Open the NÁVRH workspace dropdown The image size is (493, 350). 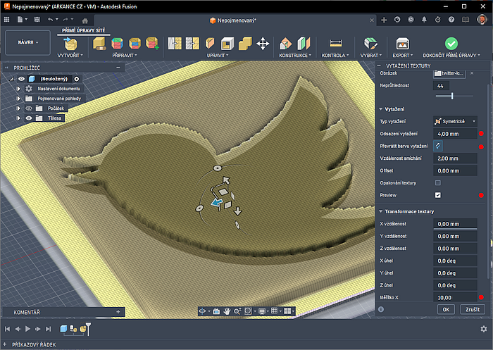(x=28, y=42)
